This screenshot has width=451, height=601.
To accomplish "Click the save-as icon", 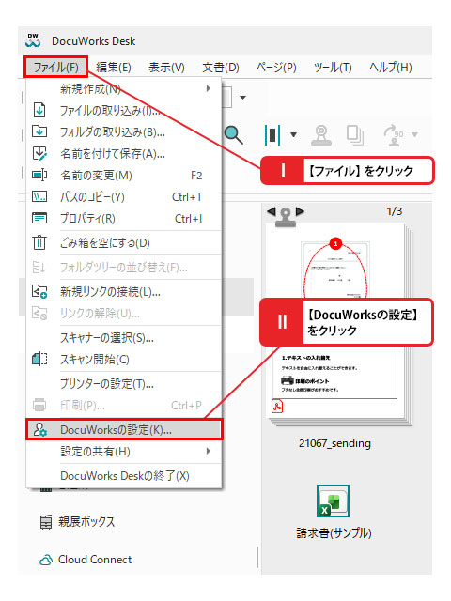I will [39, 153].
